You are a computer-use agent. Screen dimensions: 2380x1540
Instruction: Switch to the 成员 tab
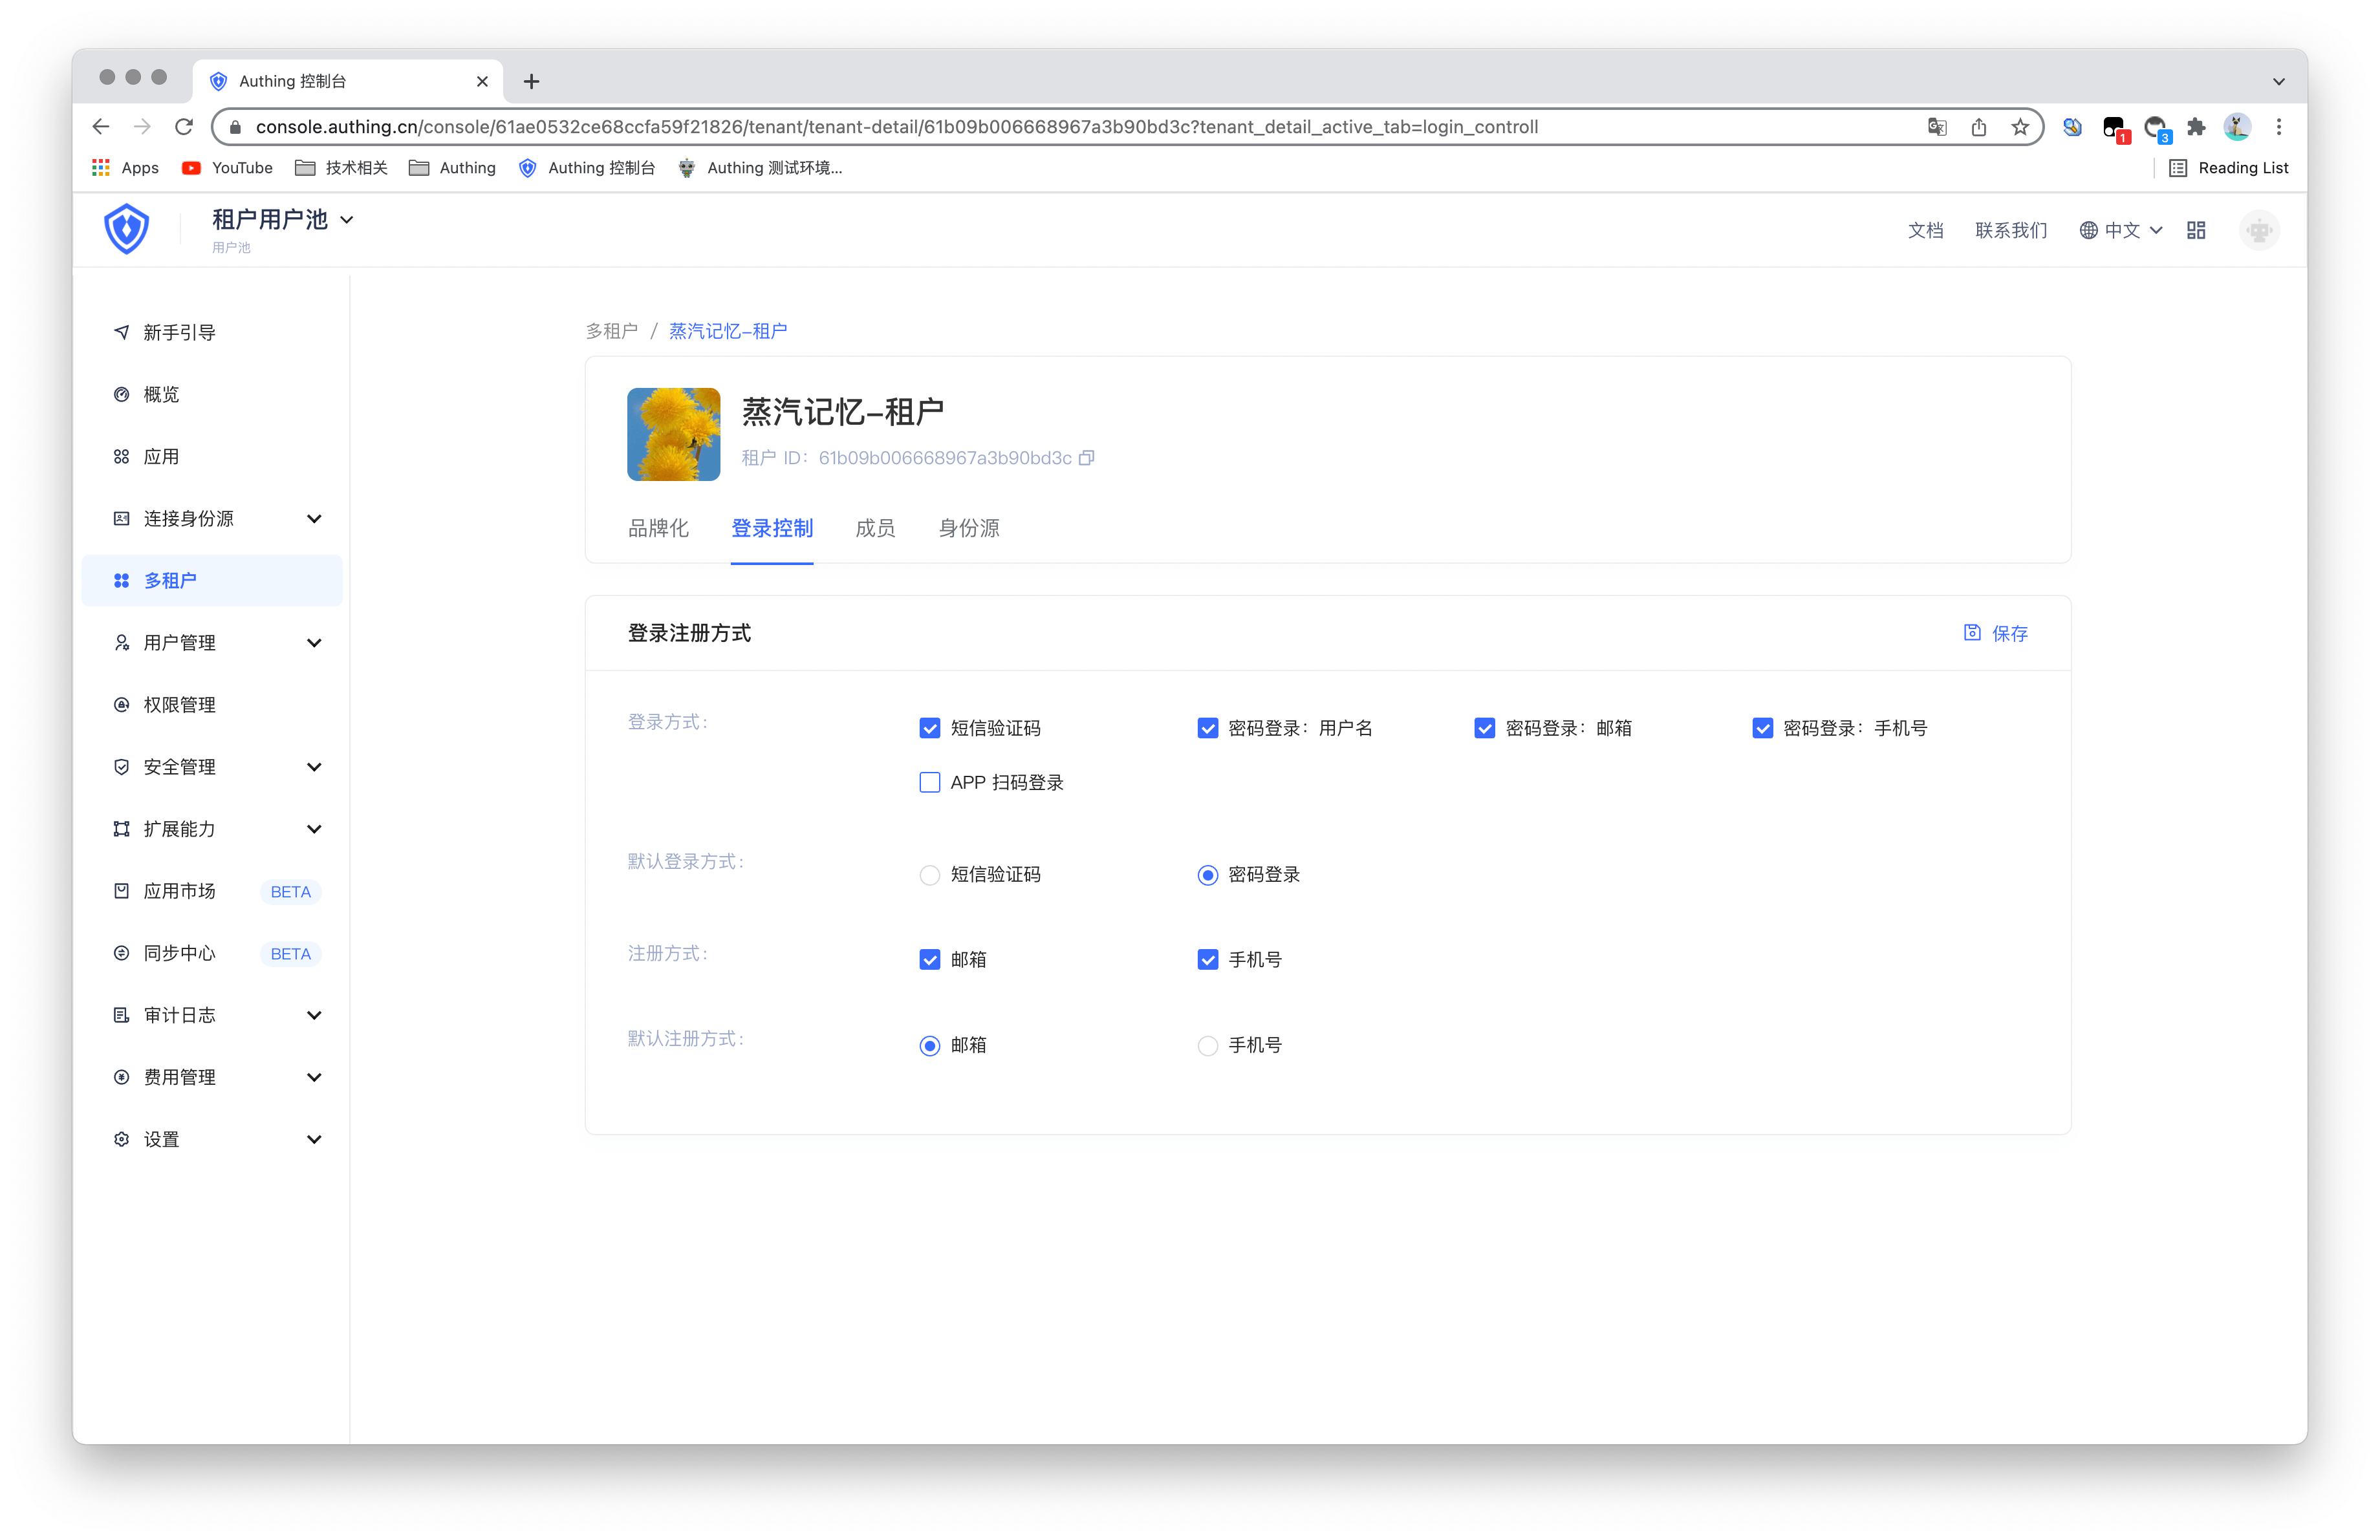click(875, 529)
